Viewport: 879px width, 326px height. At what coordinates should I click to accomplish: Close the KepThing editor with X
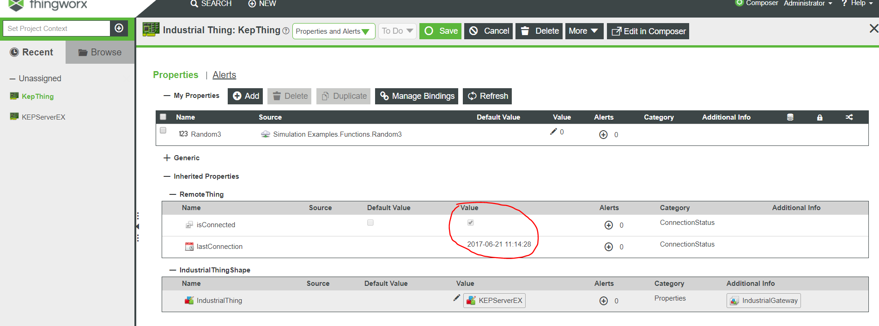coord(873,29)
